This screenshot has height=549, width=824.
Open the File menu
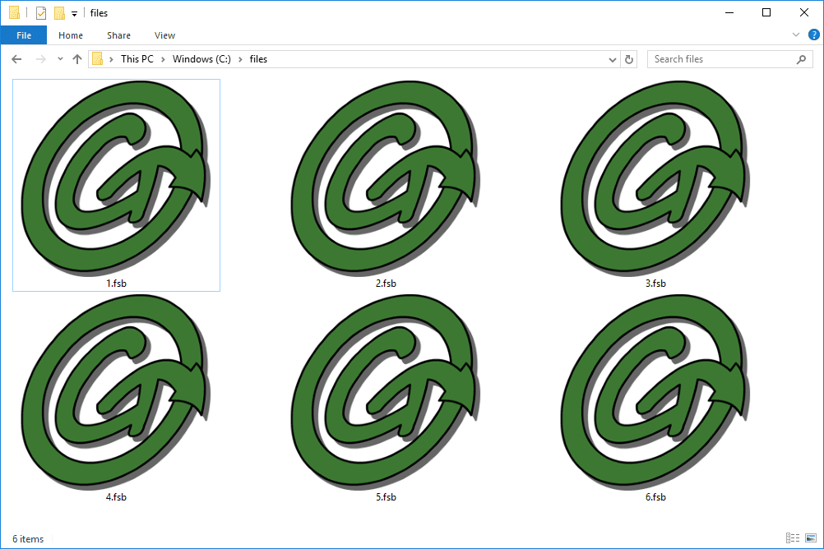(24, 35)
